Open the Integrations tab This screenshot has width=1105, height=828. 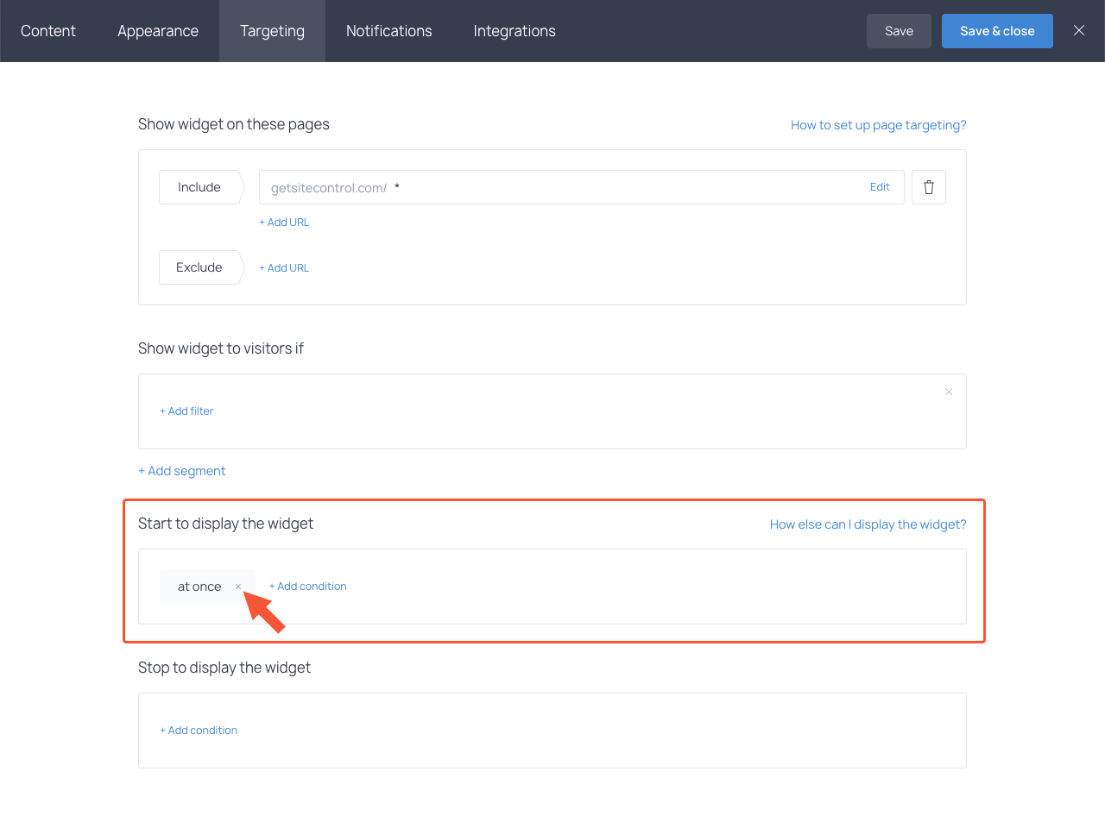click(x=514, y=30)
